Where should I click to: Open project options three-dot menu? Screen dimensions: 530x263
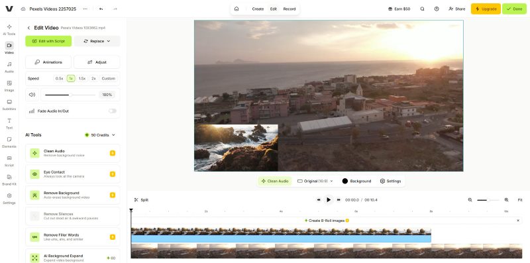[85, 9]
